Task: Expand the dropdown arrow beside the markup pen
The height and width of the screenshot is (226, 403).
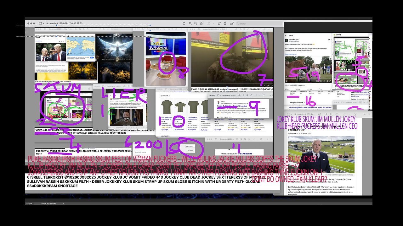Action: 213,24
